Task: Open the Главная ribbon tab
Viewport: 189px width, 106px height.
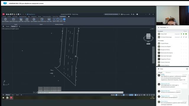Action: click(x=4, y=16)
